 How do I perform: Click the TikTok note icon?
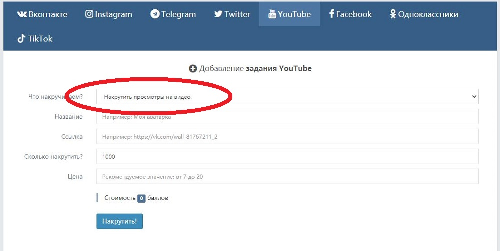pyautogui.click(x=21, y=39)
